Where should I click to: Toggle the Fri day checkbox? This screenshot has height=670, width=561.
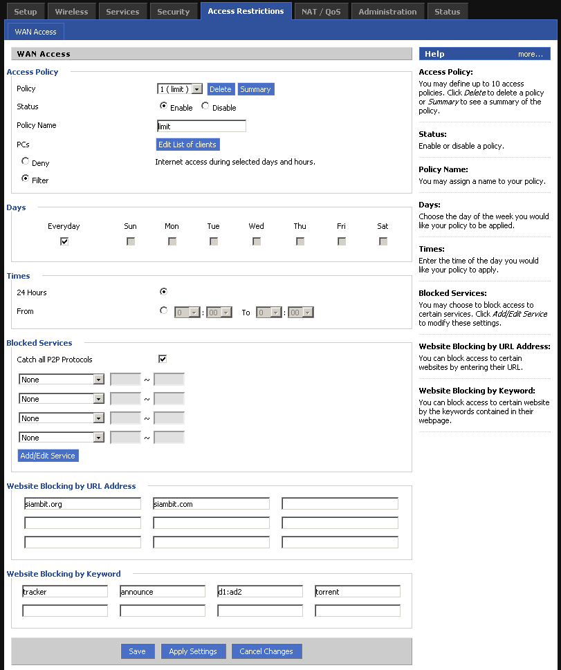[342, 241]
